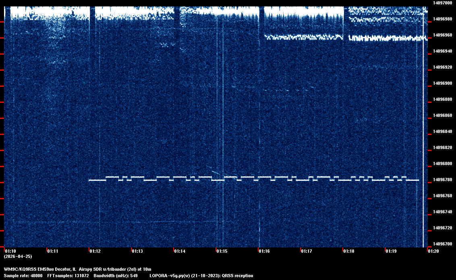Click the 01:14 time axis label
The width and height of the screenshot is (456, 280).
click(x=180, y=251)
